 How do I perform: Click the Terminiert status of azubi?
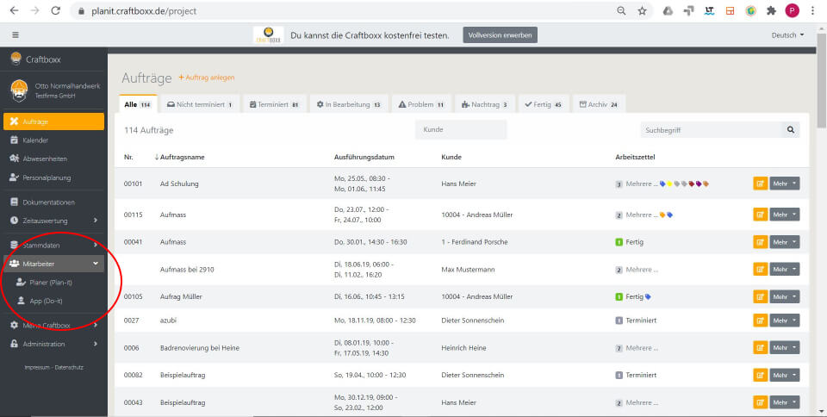[641, 320]
